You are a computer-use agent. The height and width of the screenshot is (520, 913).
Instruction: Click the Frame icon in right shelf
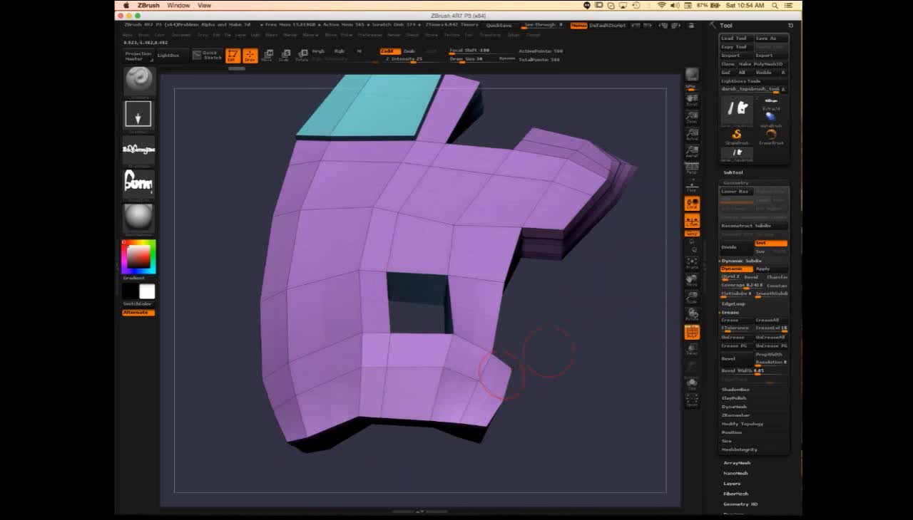pos(692,263)
